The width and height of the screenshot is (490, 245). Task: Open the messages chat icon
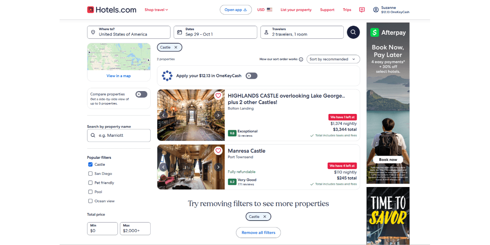coord(362,10)
